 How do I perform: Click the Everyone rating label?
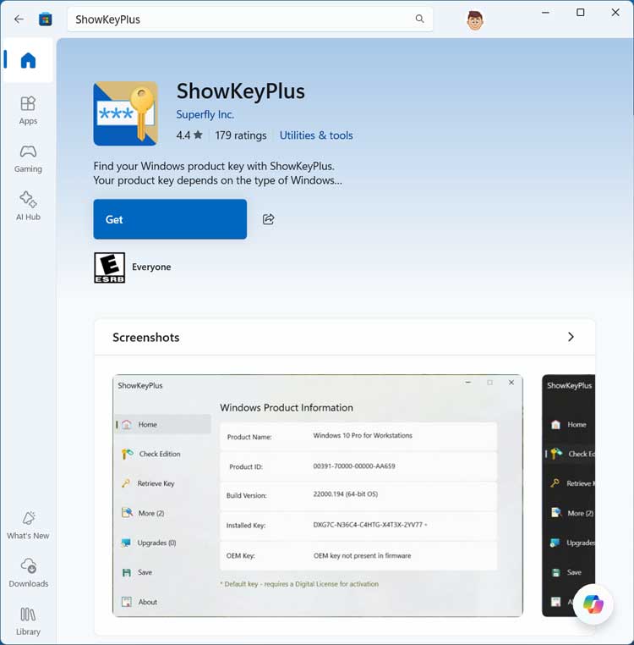[x=151, y=267]
